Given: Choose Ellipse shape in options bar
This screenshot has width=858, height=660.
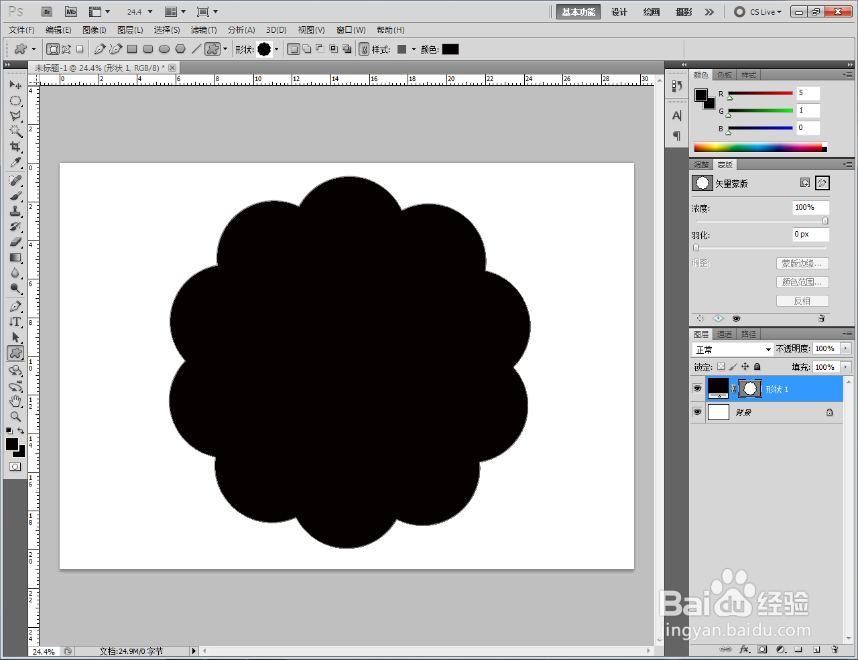Looking at the screenshot, I should click(x=164, y=49).
